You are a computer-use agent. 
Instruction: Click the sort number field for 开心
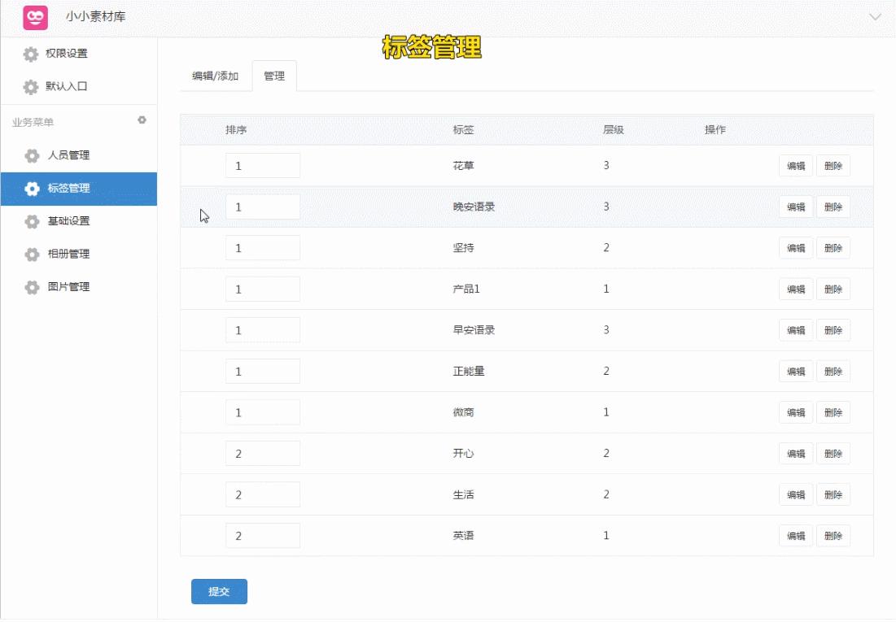click(x=263, y=453)
